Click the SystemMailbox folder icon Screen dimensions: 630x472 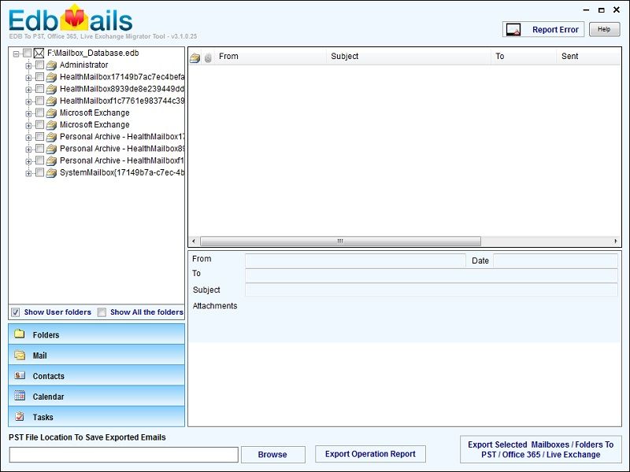[51, 173]
